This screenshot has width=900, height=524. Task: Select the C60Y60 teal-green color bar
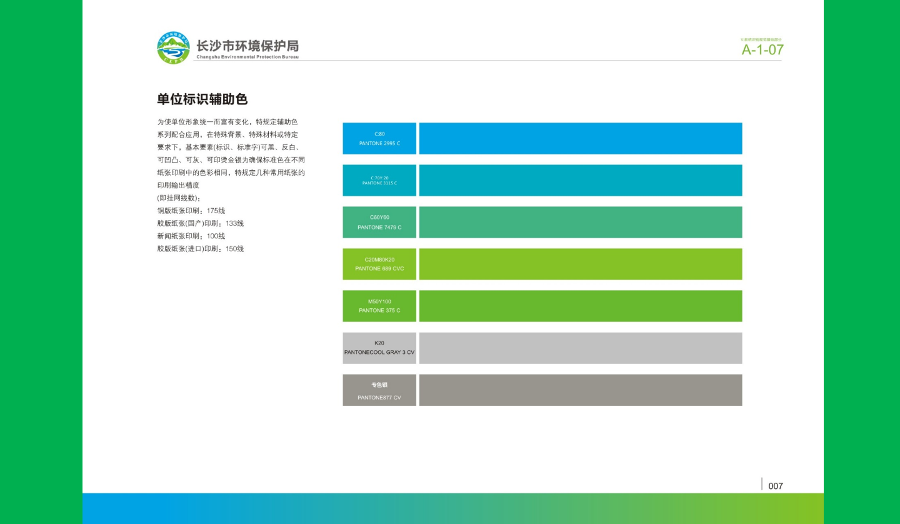580,222
